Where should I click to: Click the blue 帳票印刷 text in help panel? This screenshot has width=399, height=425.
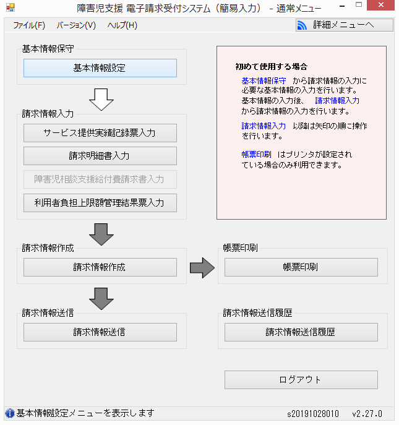click(257, 155)
